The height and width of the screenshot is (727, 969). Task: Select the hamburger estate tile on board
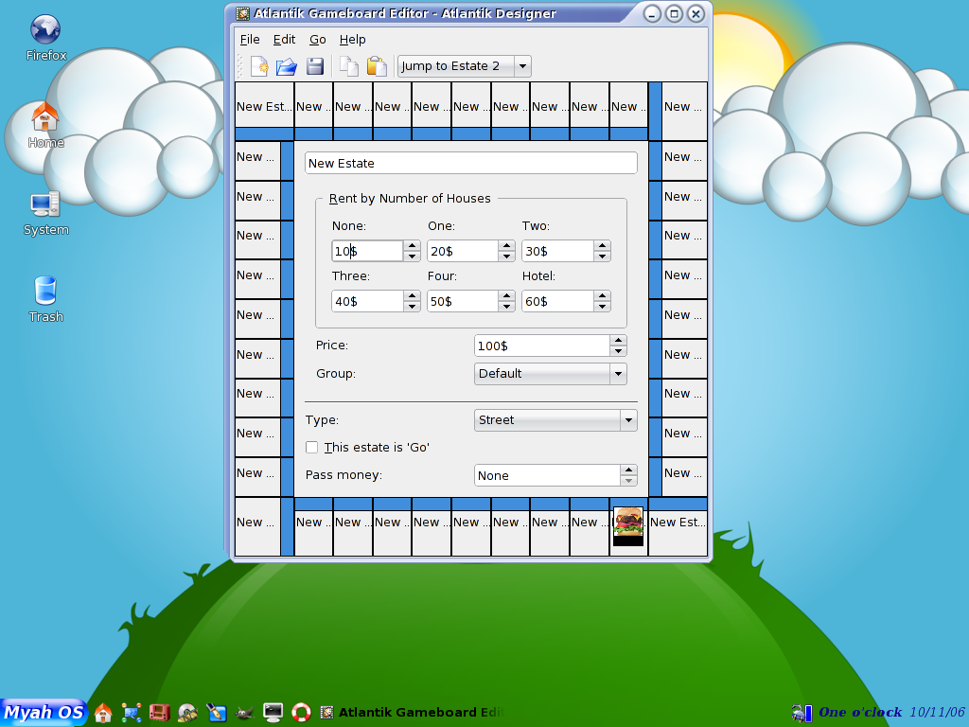628,526
